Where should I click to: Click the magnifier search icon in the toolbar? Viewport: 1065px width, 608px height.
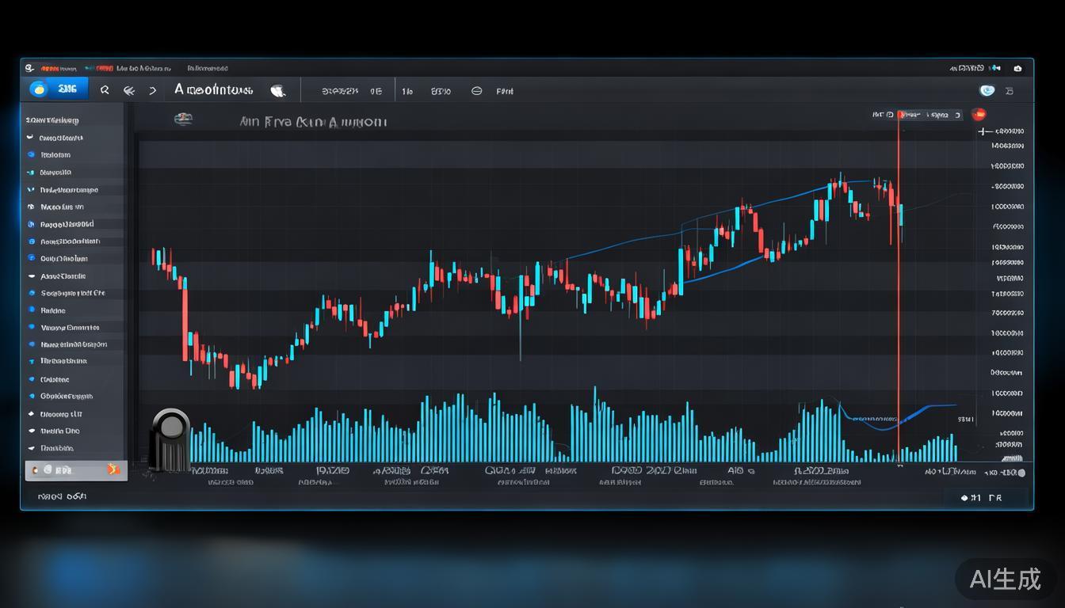[105, 91]
